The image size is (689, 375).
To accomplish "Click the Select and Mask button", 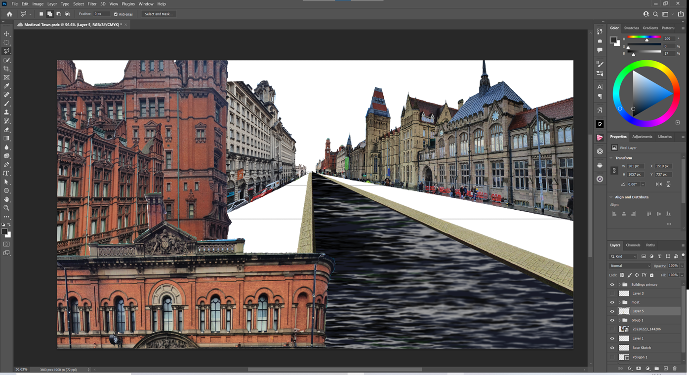I will (x=159, y=14).
